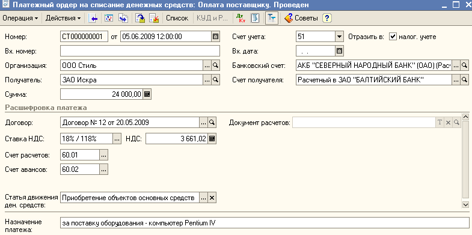
Task: Click the Договор field
Action: click(x=130, y=123)
